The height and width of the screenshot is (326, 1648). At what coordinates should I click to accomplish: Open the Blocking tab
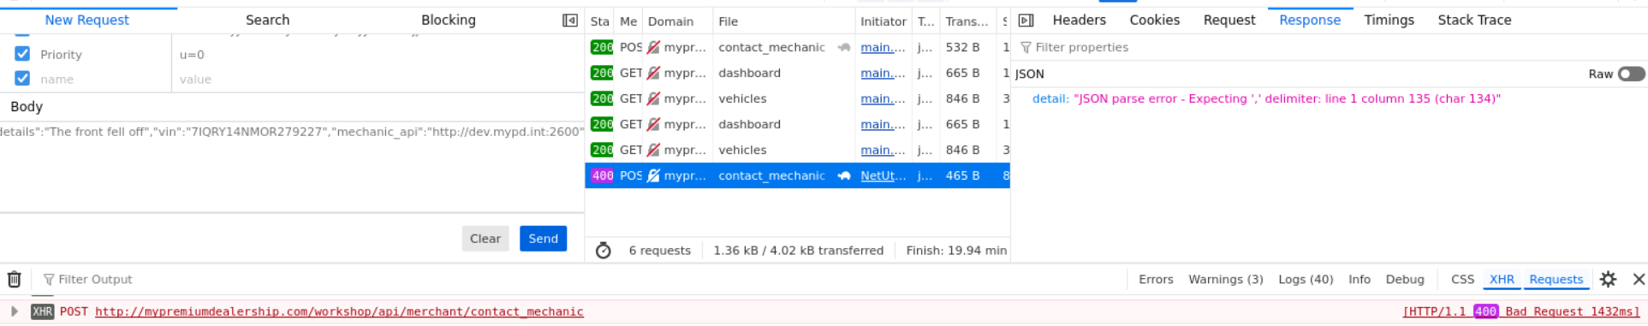click(x=449, y=21)
